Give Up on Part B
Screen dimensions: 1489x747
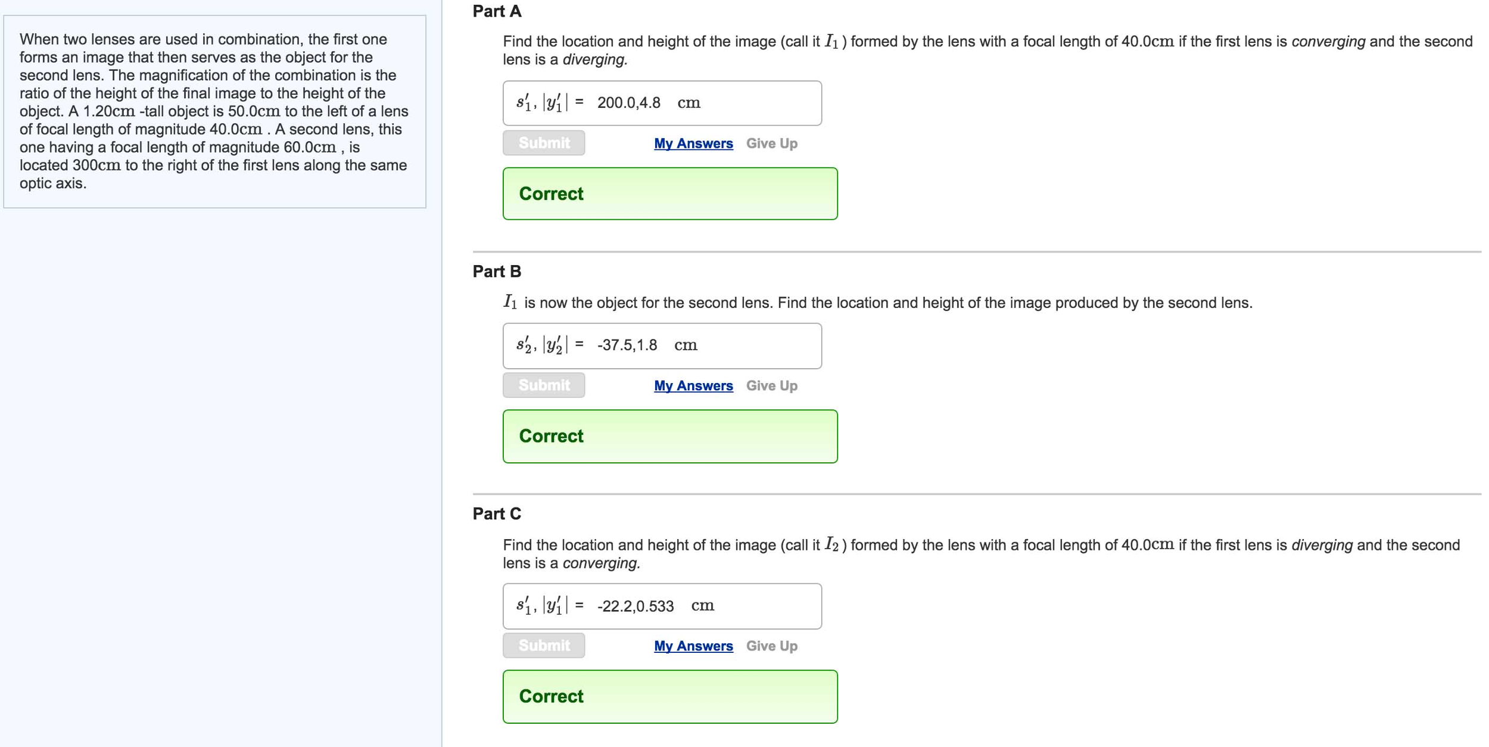(x=772, y=385)
